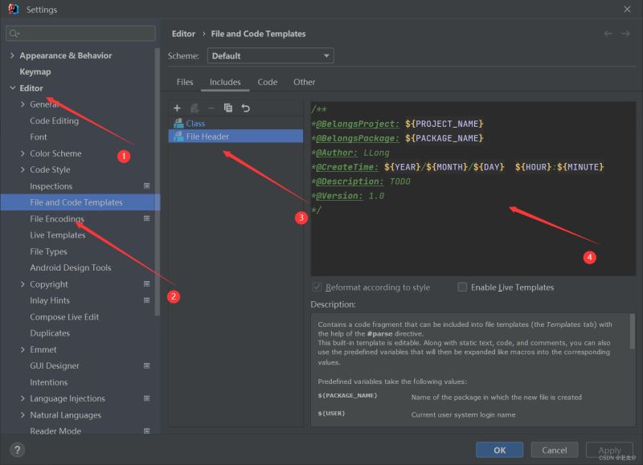Image resolution: width=643 pixels, height=465 pixels.
Task: Select the File Header template row
Action: tap(235, 137)
